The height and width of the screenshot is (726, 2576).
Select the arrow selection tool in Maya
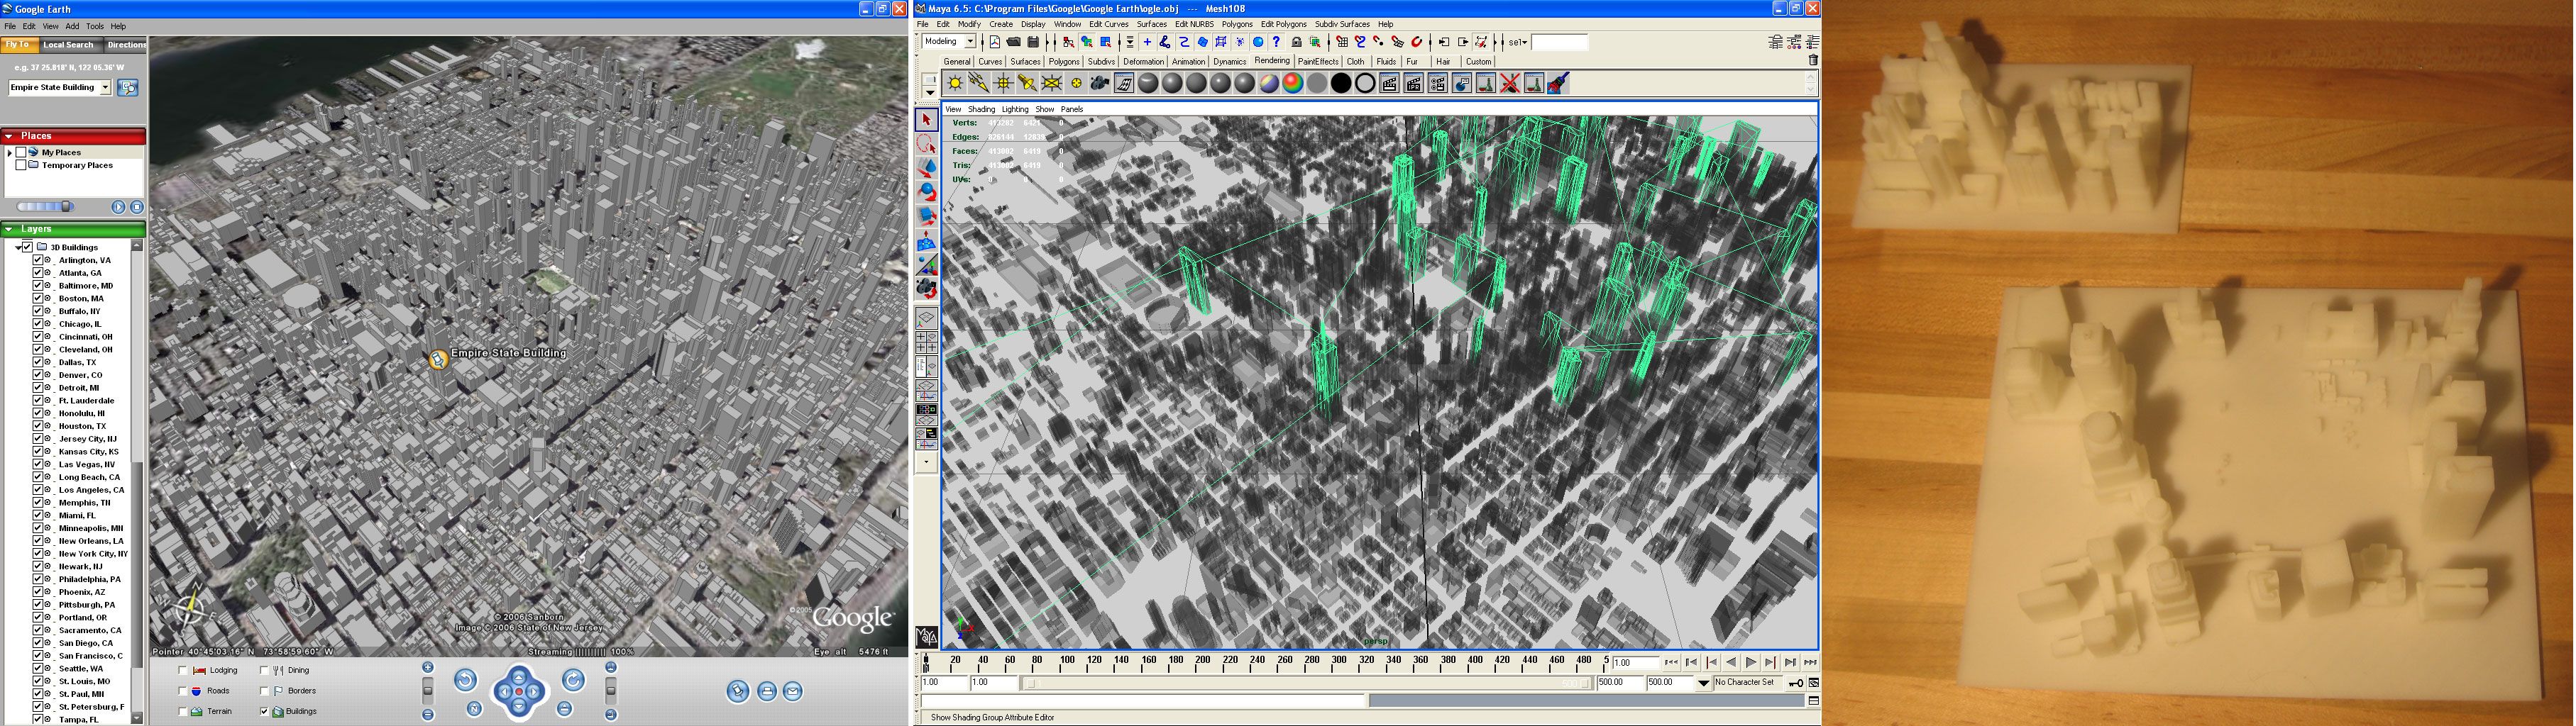[x=927, y=120]
